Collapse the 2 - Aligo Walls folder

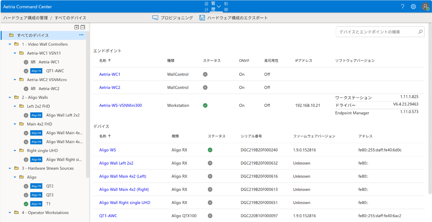(10, 98)
